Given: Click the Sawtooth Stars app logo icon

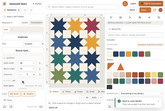Looking at the screenshot, I should pyautogui.click(x=4, y=4).
